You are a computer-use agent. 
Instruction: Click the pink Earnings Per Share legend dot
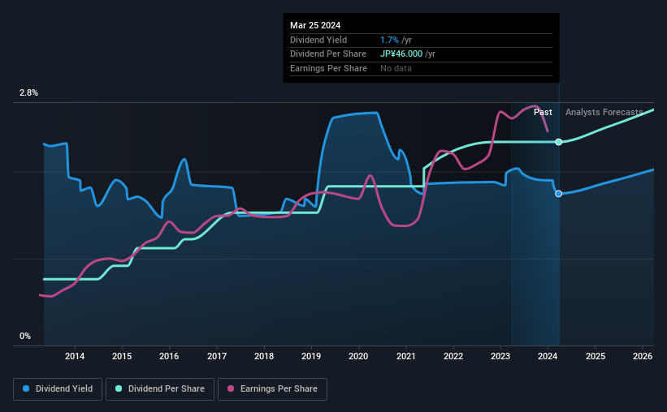point(231,388)
